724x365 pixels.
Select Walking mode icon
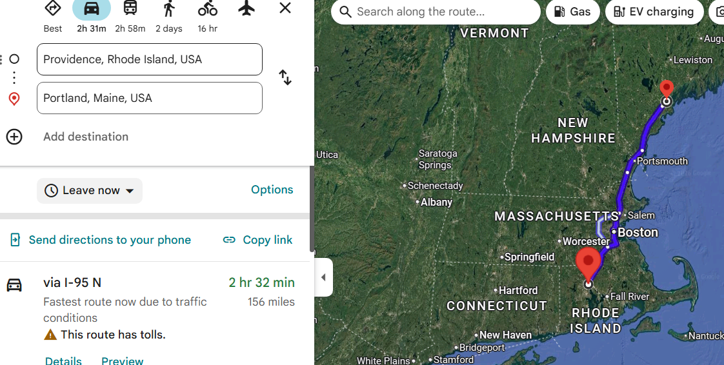(169, 8)
